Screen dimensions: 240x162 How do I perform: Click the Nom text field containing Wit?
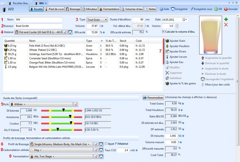(38, 20)
